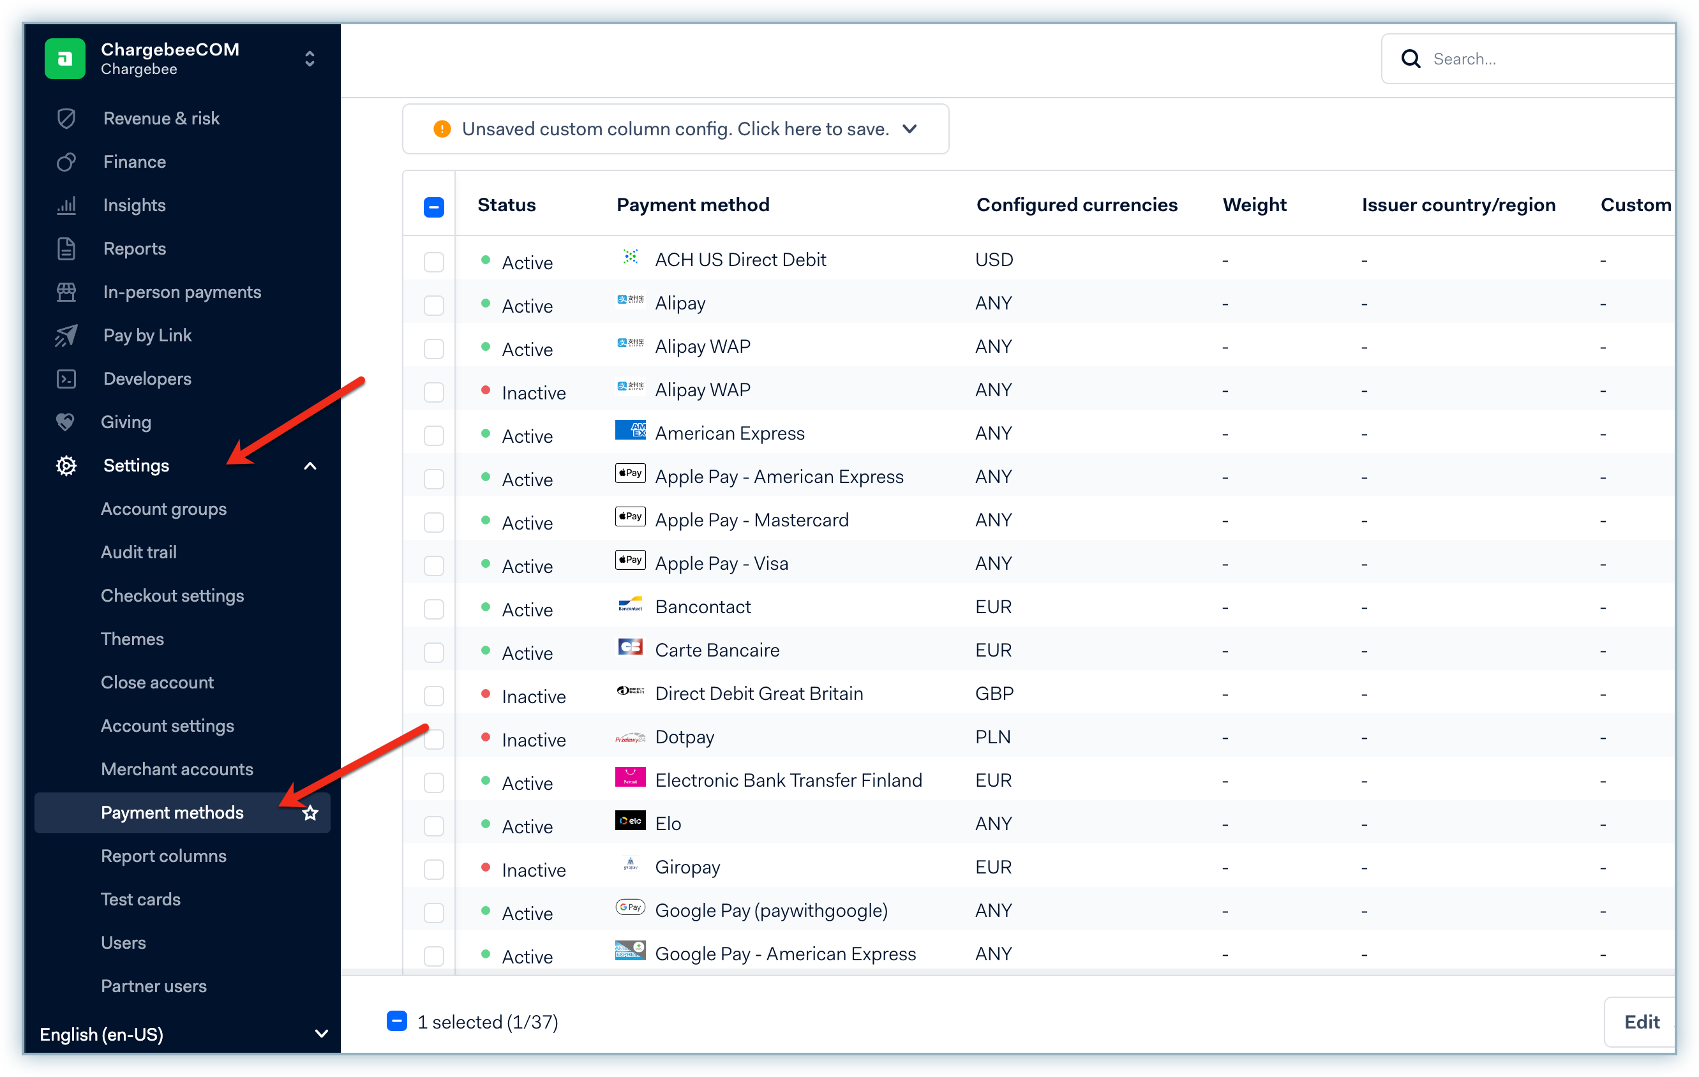Check the ACH US Direct Debit row checkbox
Screen dimensions: 1699x1077
point(434,262)
